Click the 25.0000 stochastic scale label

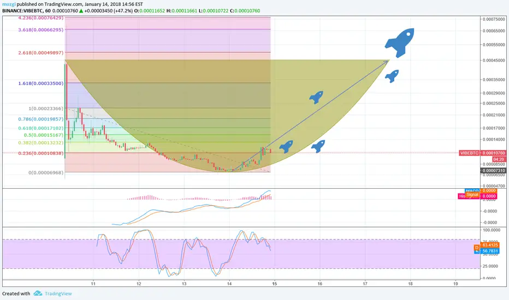click(x=491, y=266)
